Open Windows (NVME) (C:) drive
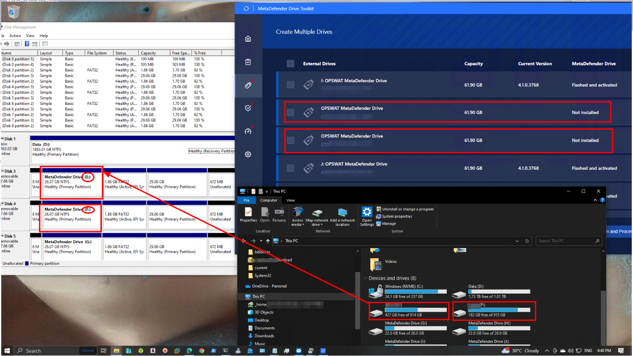The width and height of the screenshot is (633, 356). (x=408, y=291)
